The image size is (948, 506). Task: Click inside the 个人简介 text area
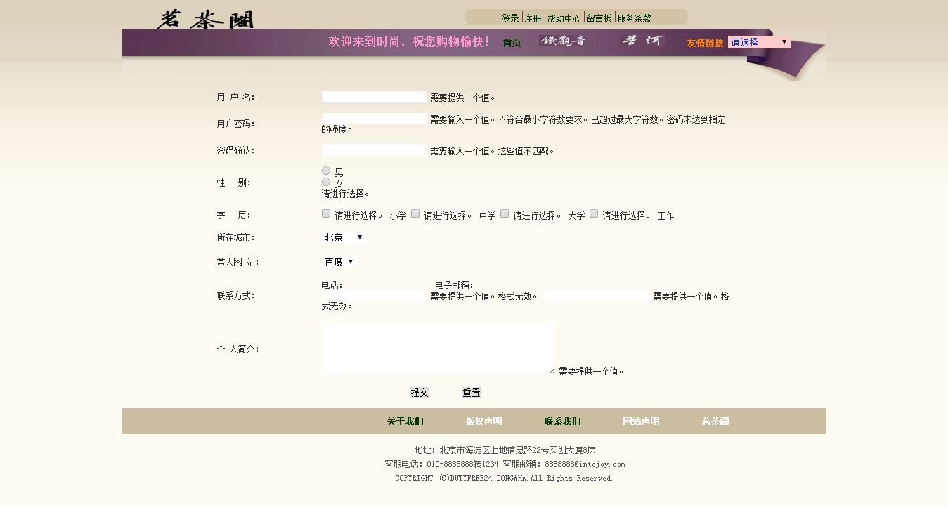439,348
